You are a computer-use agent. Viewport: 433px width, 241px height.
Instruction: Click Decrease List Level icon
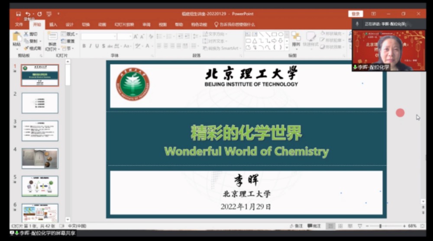pyautogui.click(x=180, y=36)
